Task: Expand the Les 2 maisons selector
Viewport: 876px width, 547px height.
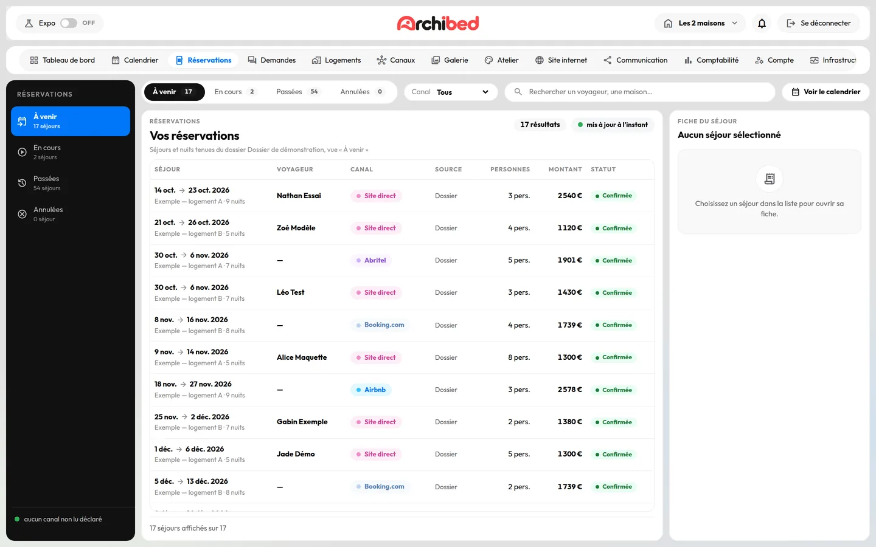Action: click(x=700, y=23)
